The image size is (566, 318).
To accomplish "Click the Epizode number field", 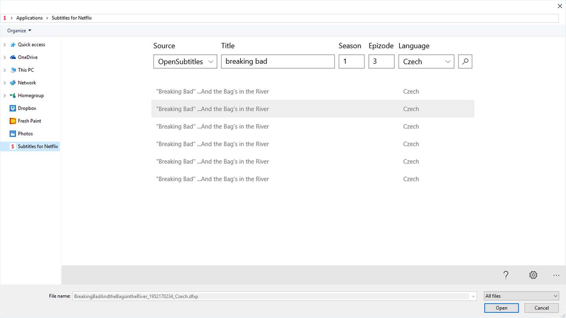I will coord(381,61).
